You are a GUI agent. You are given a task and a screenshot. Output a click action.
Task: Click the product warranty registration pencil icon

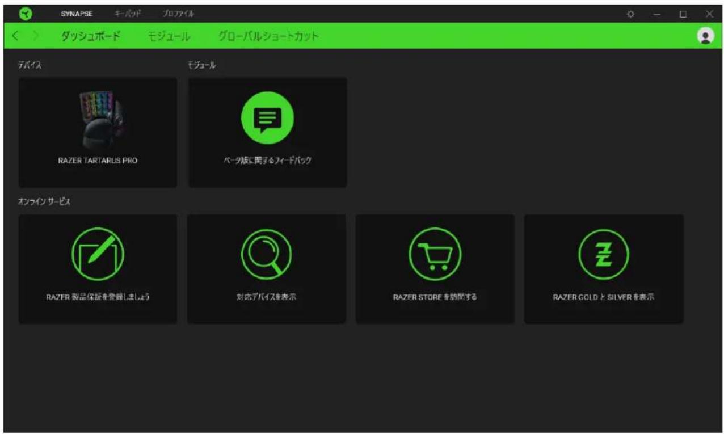(98, 253)
